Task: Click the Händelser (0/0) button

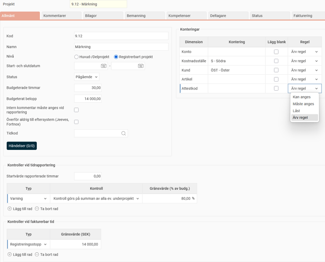Action: [x=22, y=146]
